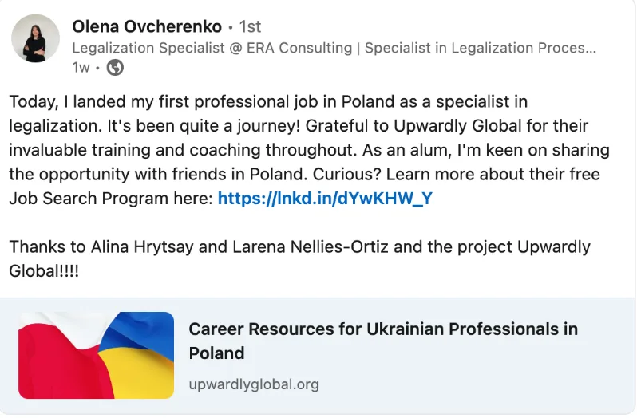Viewport: 637px width, 418px height.
Task: Click the Poland and Ukraine flags thumbnail
Action: point(96,355)
